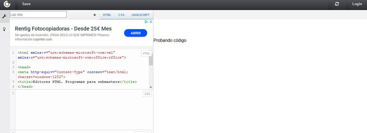
Task: Click the AdChoices triangle icon
Action: click(146, 22)
